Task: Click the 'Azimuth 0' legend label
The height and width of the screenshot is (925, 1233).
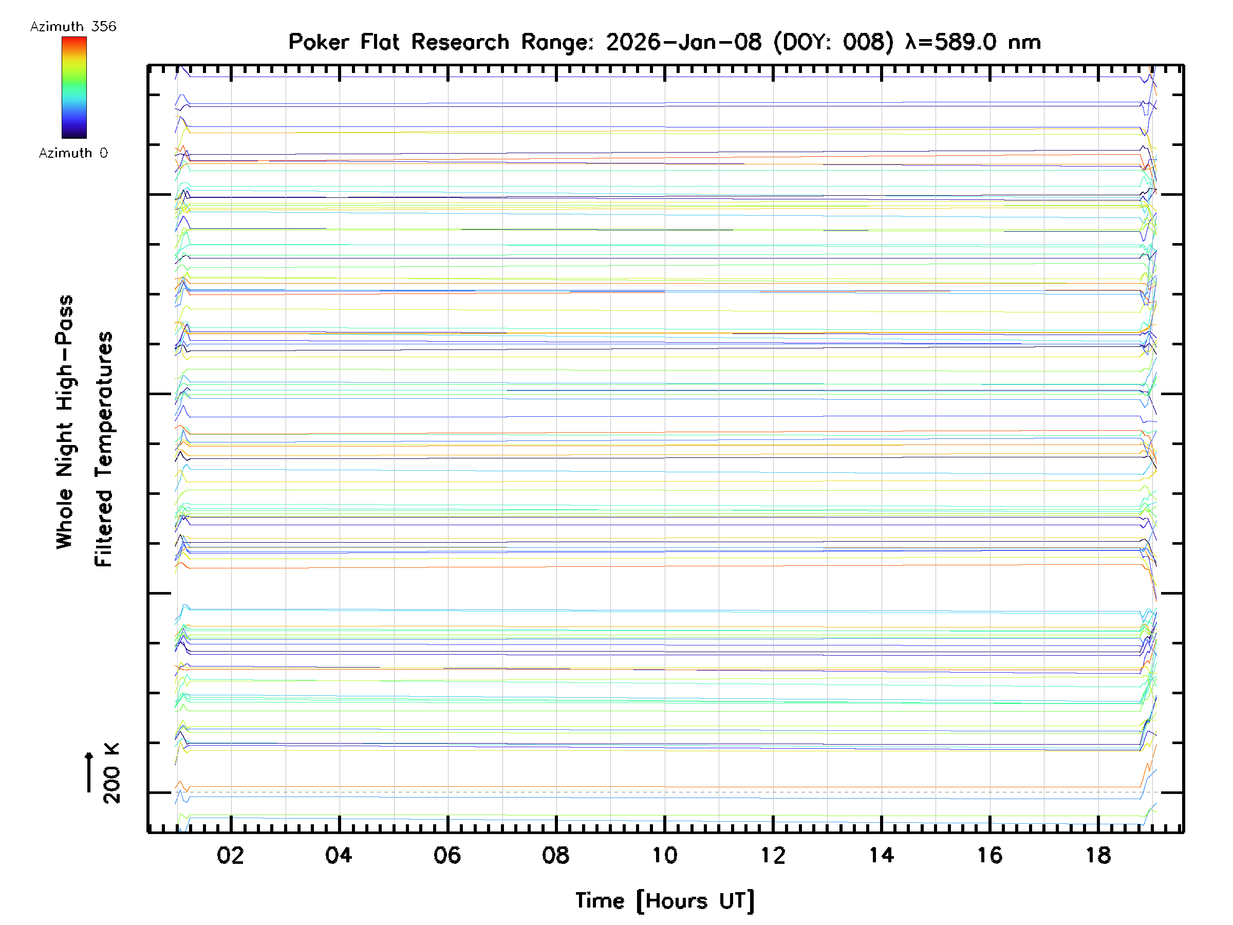Action: [73, 153]
